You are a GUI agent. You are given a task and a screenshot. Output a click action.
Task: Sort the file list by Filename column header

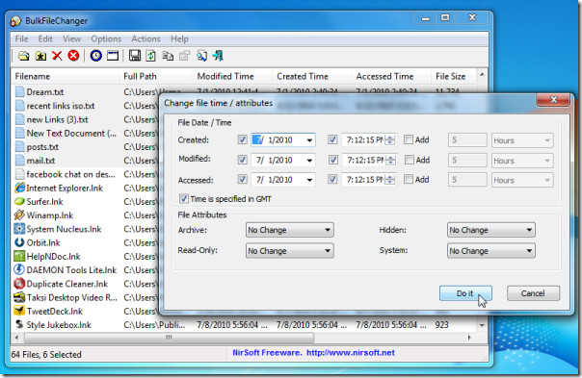click(x=65, y=76)
